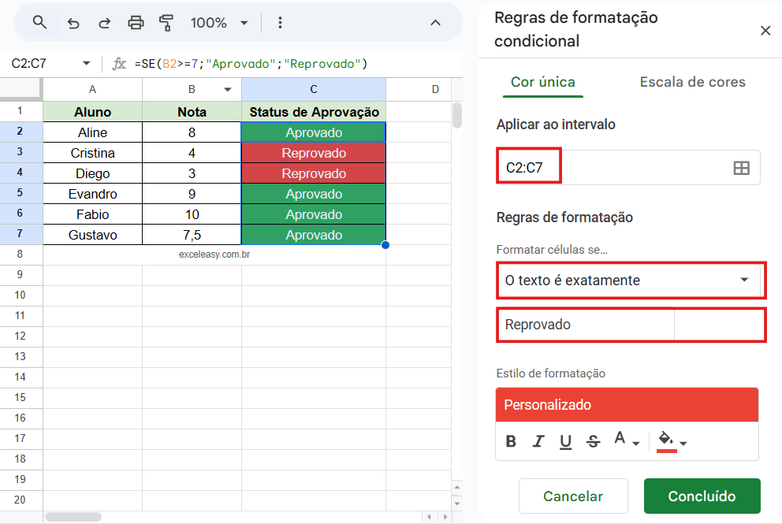Image resolution: width=782 pixels, height=524 pixels.
Task: Switch to the 'Escala de cores' tab
Action: 692,81
